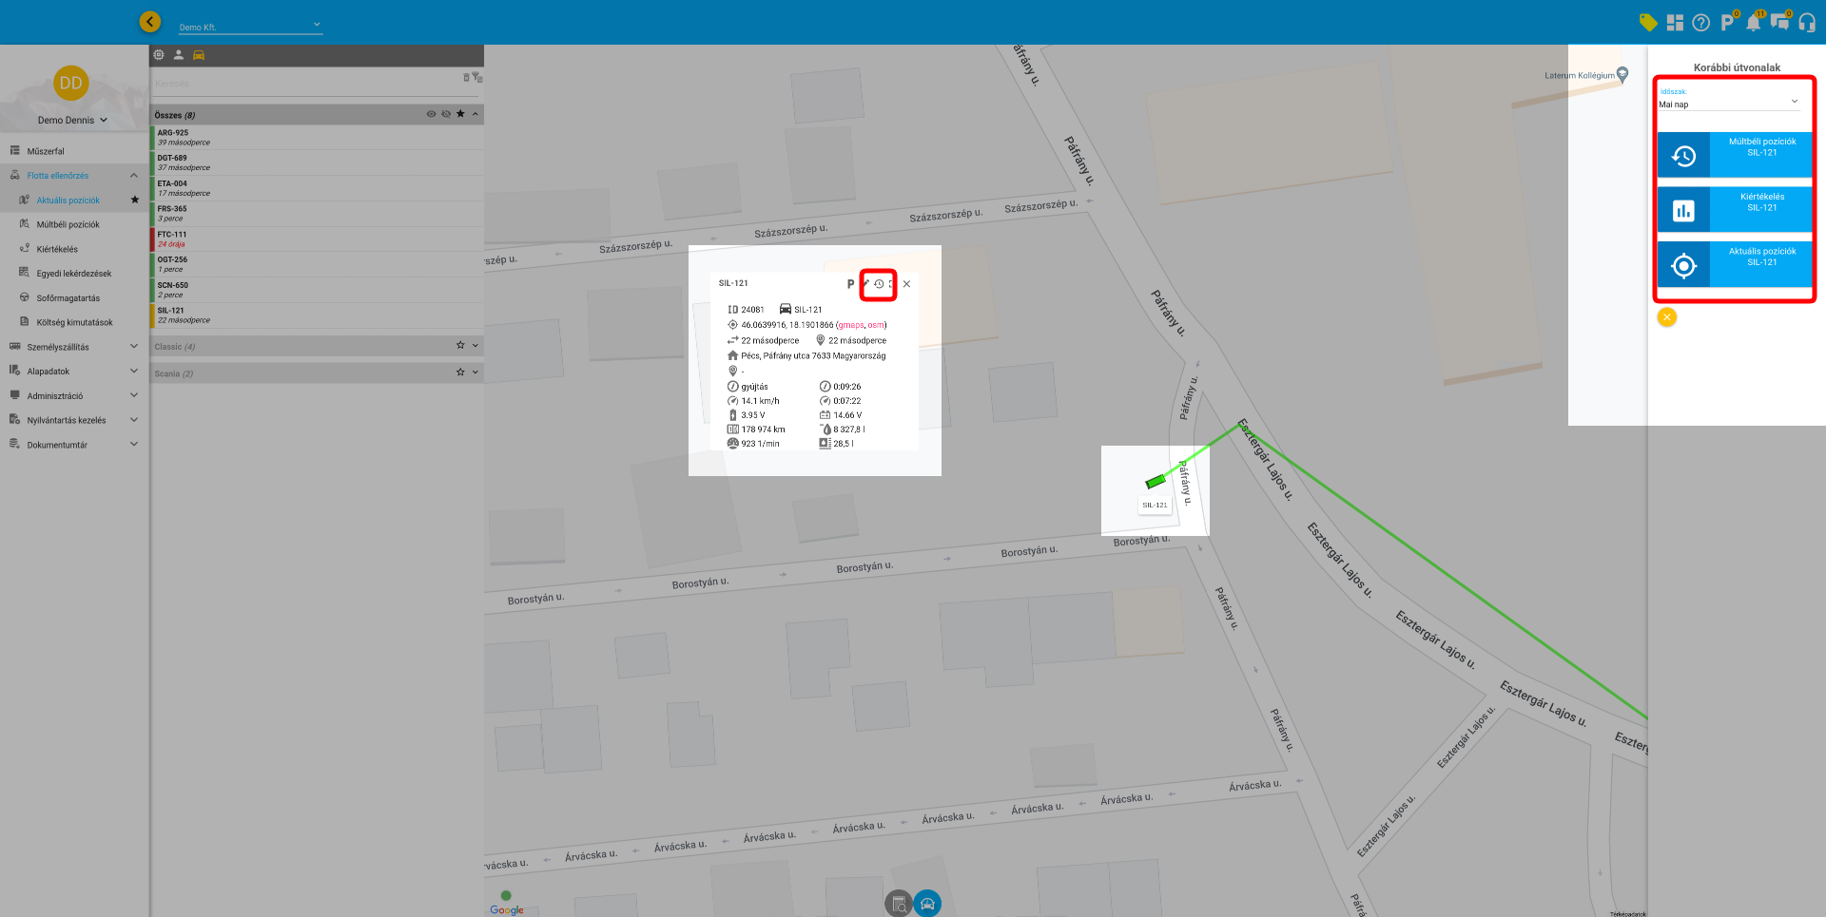This screenshot has width=1826, height=917.
Task: Open the Időszak period dropdown
Action: click(1729, 103)
